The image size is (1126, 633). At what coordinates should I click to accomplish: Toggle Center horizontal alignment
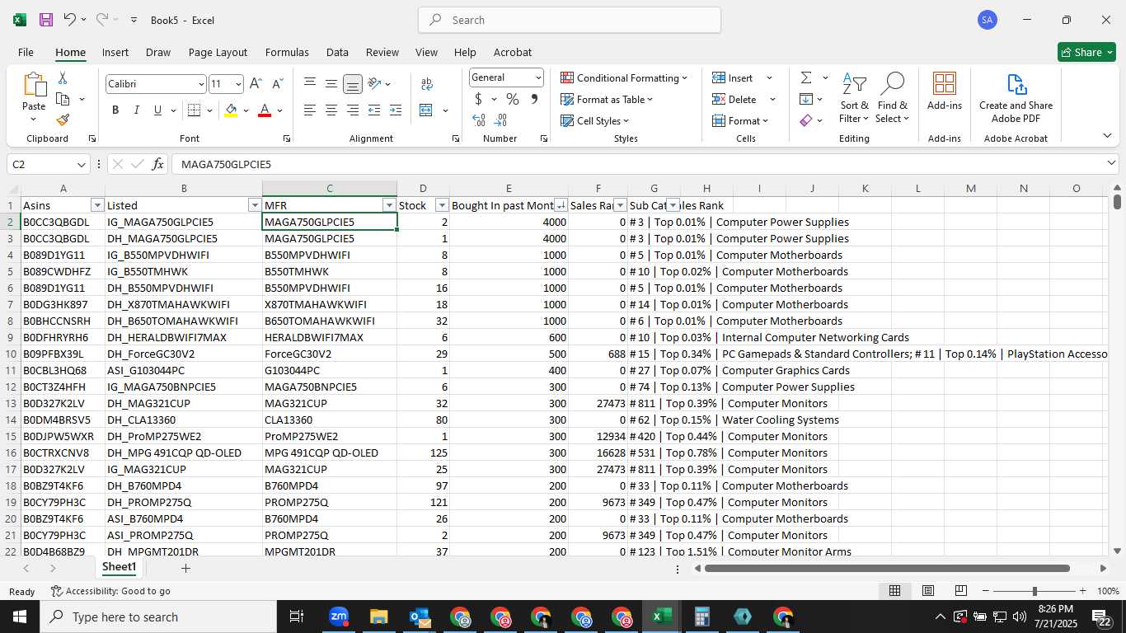tap(331, 110)
